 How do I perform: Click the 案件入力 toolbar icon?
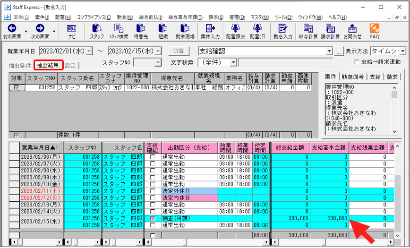click(x=210, y=29)
